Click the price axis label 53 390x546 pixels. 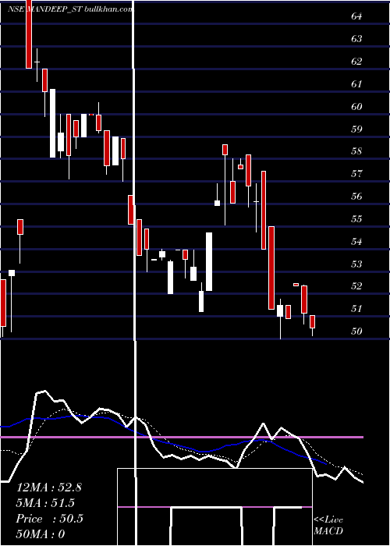pyautogui.click(x=356, y=264)
